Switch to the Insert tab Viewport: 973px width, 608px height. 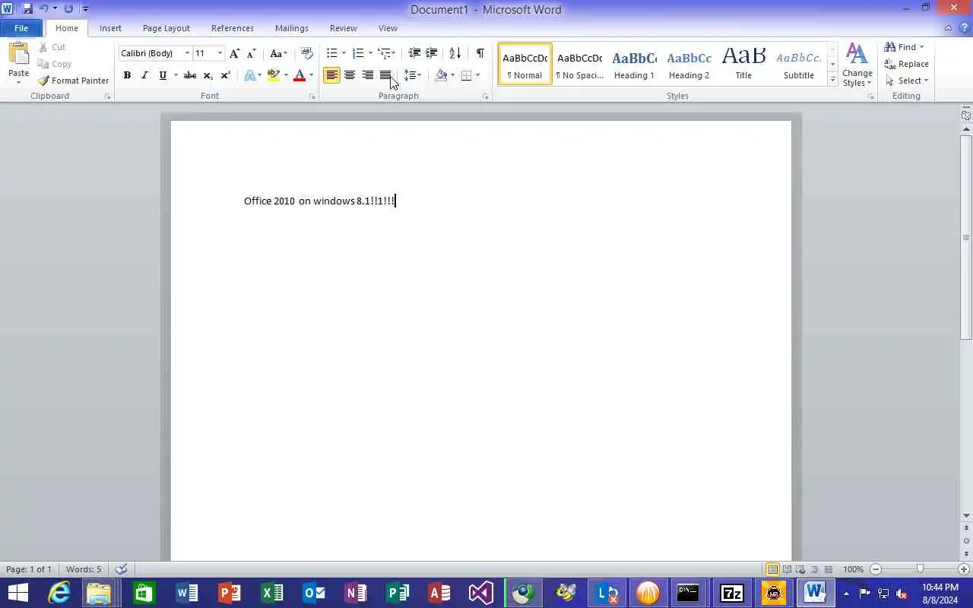(x=110, y=28)
